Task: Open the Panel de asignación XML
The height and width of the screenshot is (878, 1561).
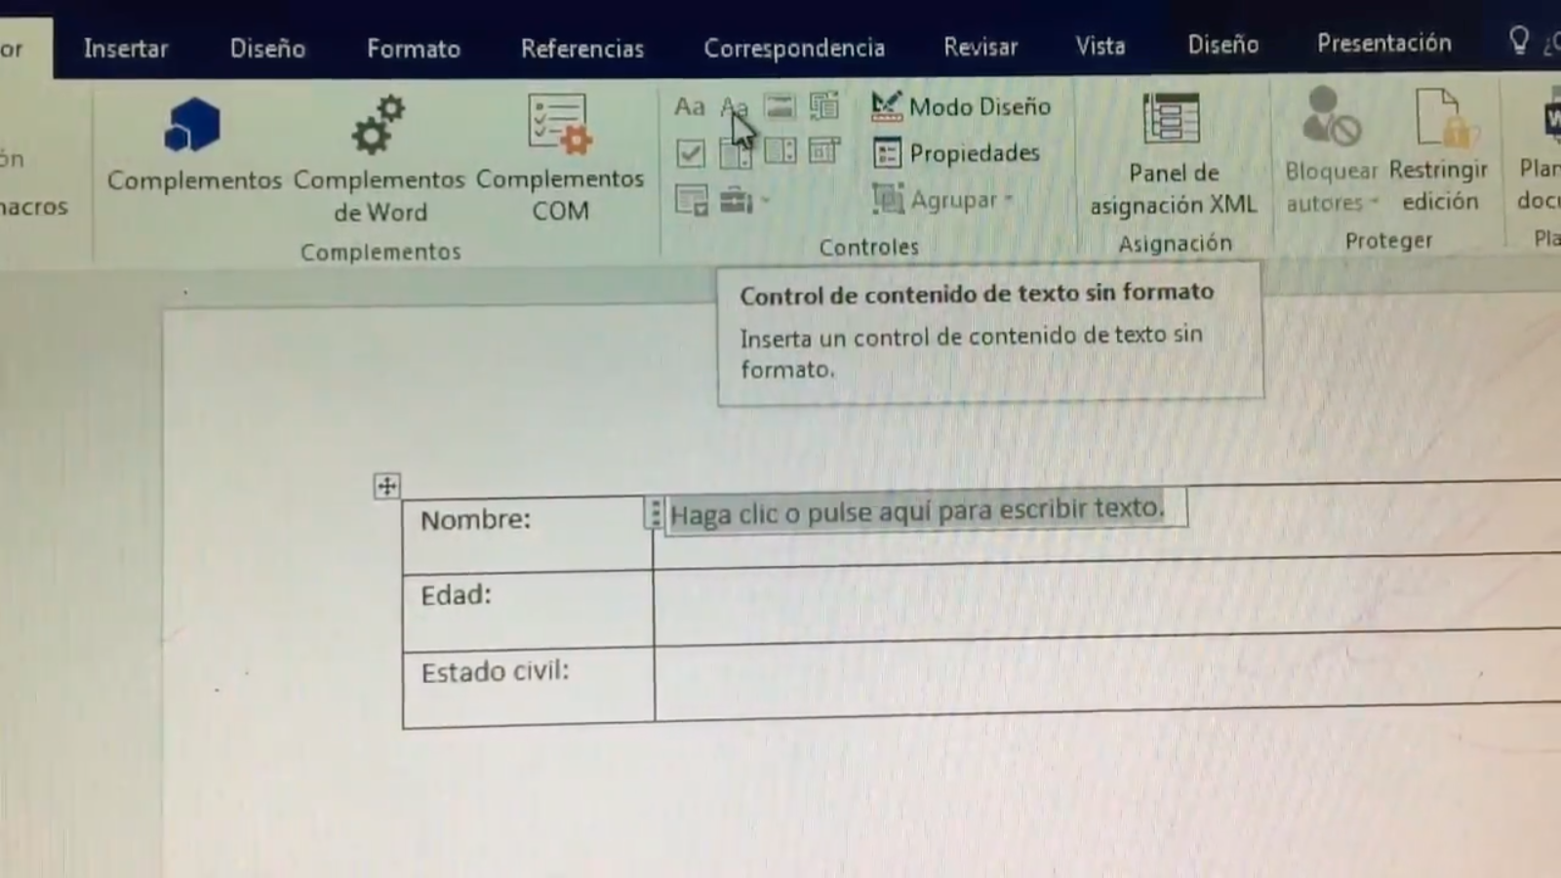Action: point(1173,156)
